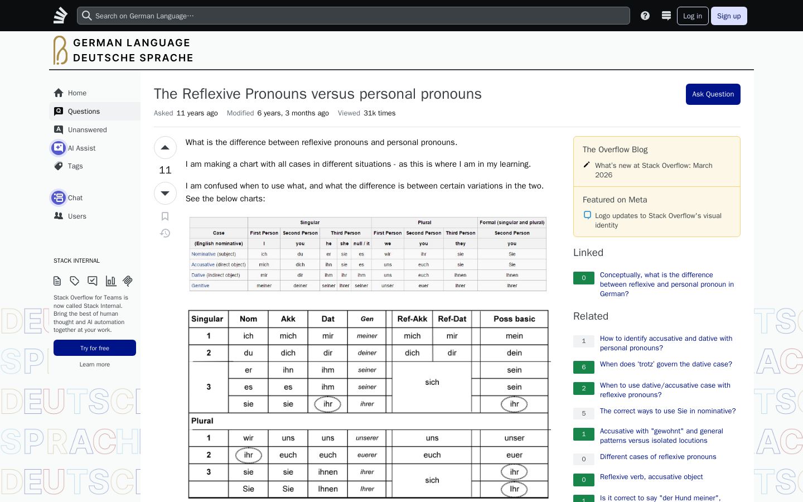Focus the Search on German Language field
Screen dimensions: 803x502
click(x=354, y=16)
